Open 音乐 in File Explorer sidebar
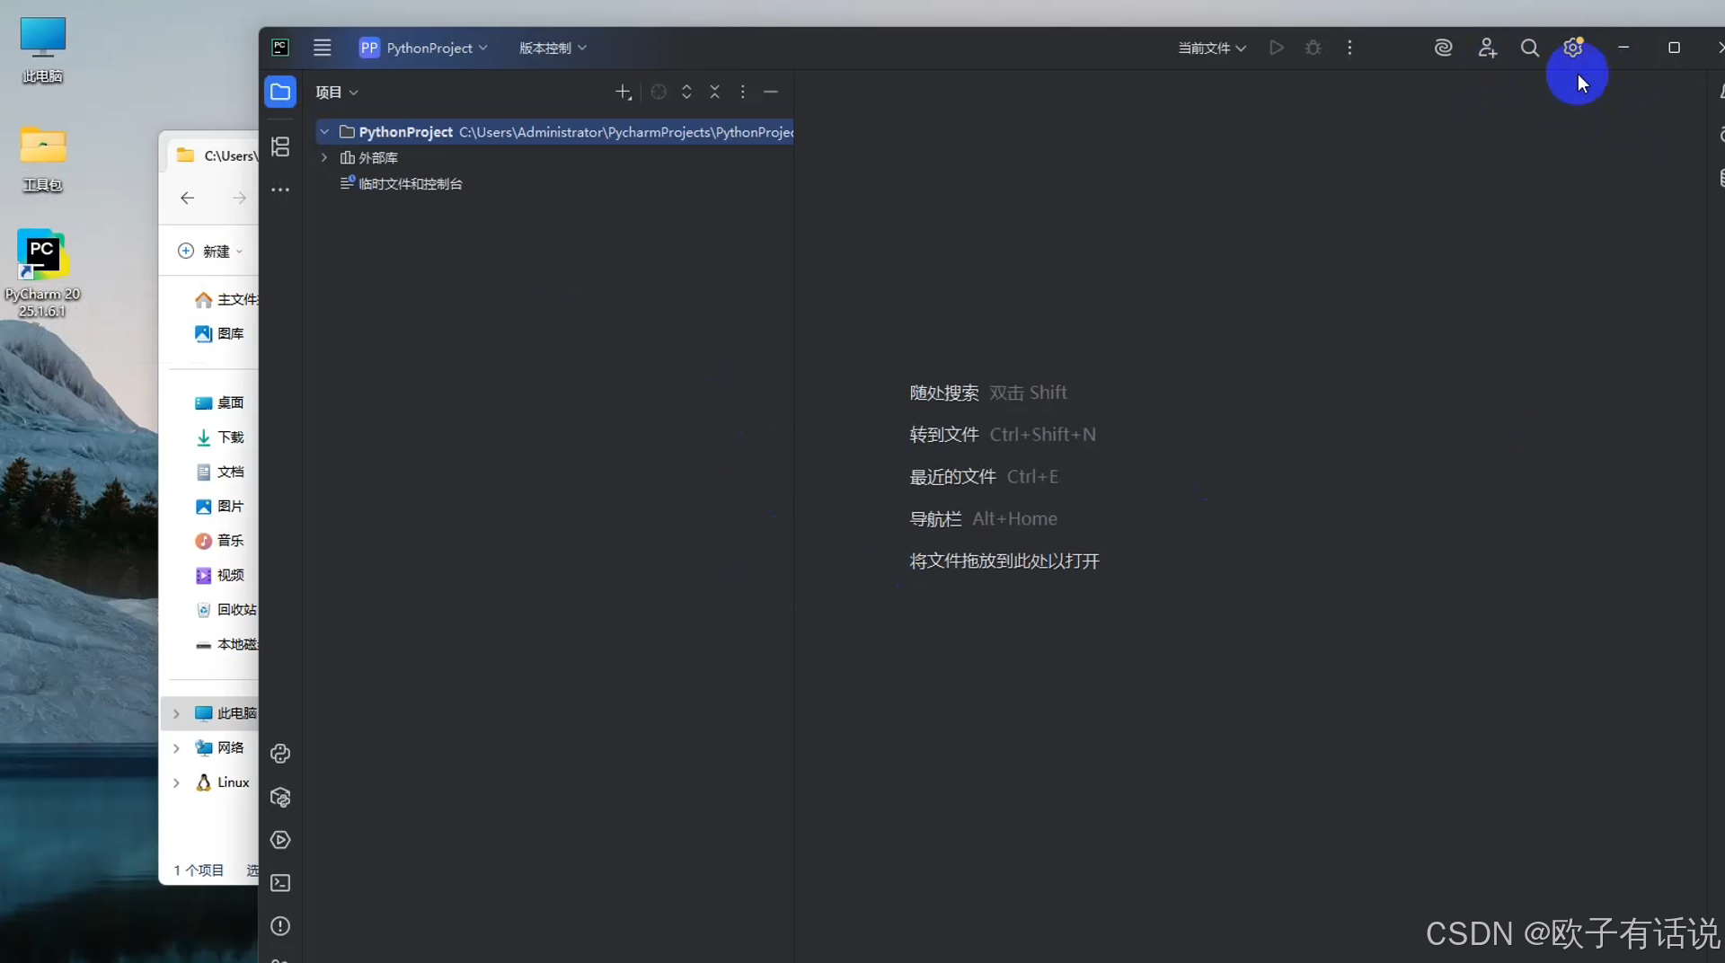The image size is (1725, 963). pos(220,541)
